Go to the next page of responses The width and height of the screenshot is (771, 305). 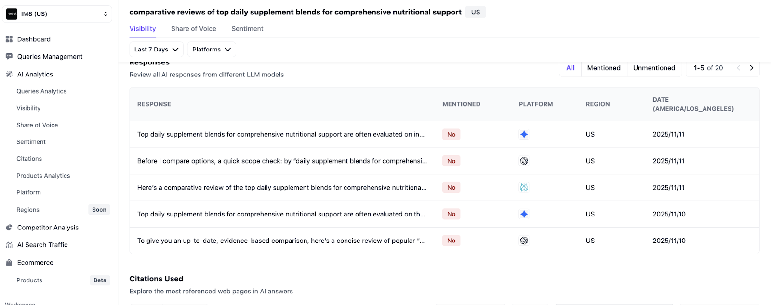coord(751,68)
